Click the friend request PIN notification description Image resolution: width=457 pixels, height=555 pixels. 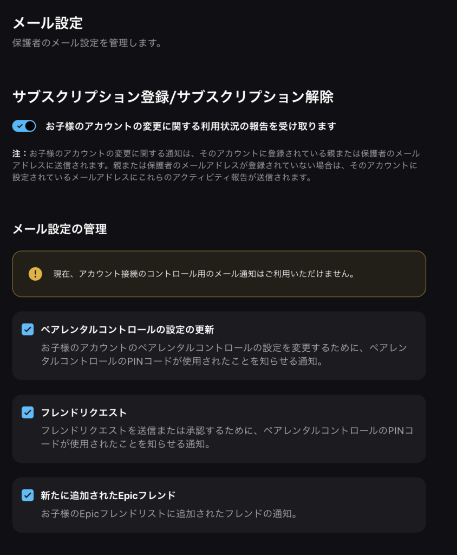tap(227, 437)
